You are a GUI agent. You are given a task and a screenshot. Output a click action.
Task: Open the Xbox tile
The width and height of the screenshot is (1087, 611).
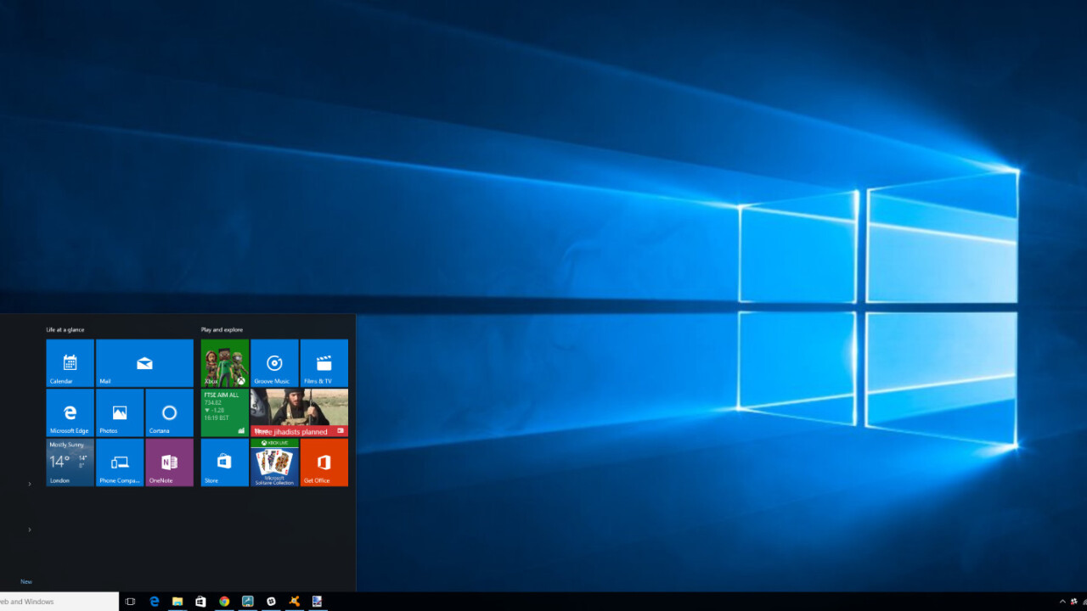click(x=224, y=363)
